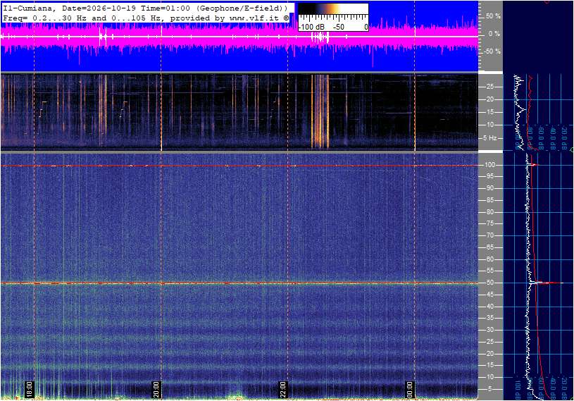Image resolution: width=574 pixels, height=401 pixels.
Task: Click the 30 tick on E-field frequency axis
Action: (x=489, y=330)
